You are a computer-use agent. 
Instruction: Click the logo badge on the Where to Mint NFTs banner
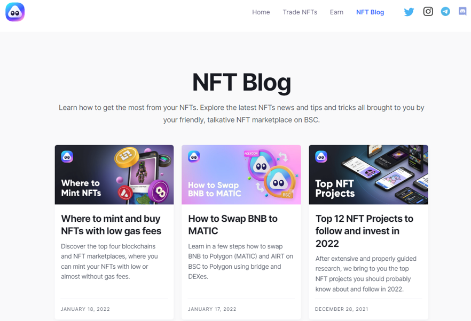coord(67,157)
